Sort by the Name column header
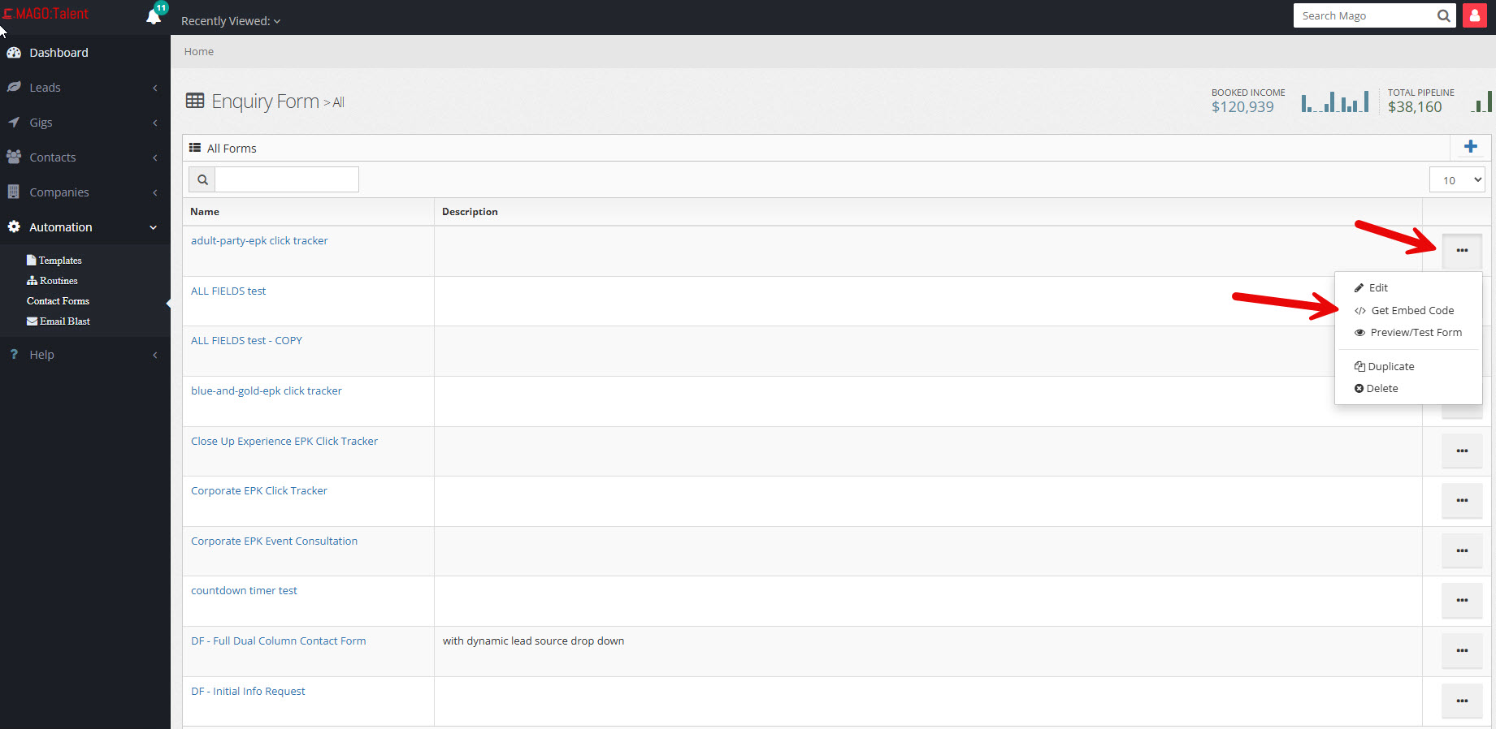This screenshot has width=1496, height=729. click(x=205, y=211)
